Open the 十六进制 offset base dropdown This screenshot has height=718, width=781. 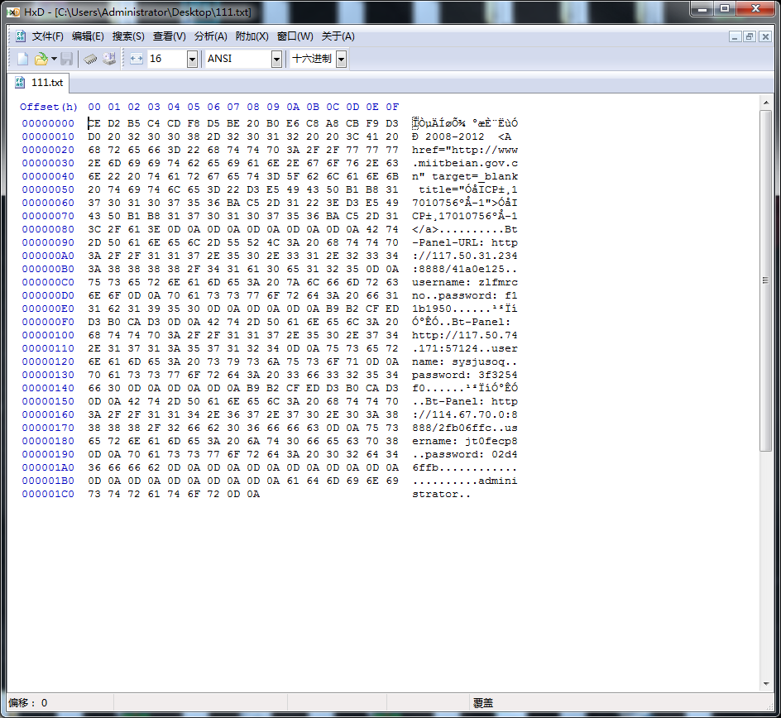click(x=341, y=60)
